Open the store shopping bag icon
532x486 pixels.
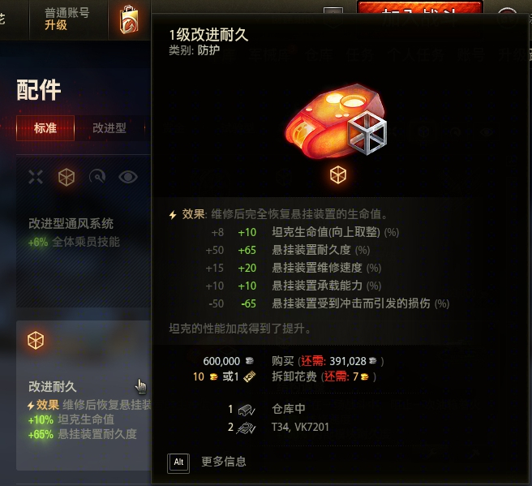[129, 19]
